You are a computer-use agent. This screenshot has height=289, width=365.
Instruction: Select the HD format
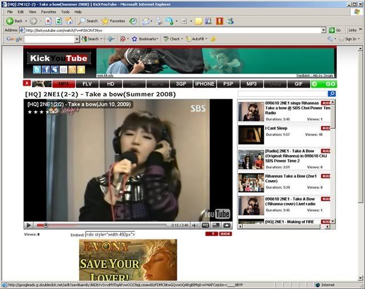tap(111, 84)
